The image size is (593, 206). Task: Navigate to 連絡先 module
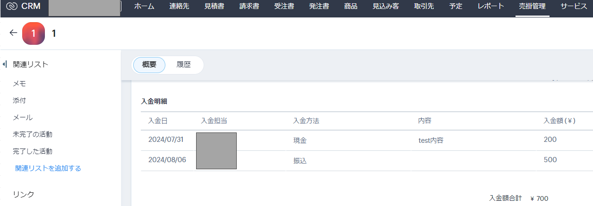(x=179, y=7)
